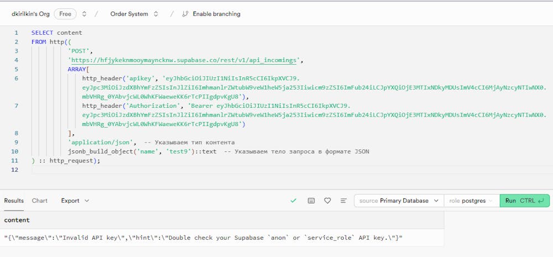Run the SQL query

[524, 201]
